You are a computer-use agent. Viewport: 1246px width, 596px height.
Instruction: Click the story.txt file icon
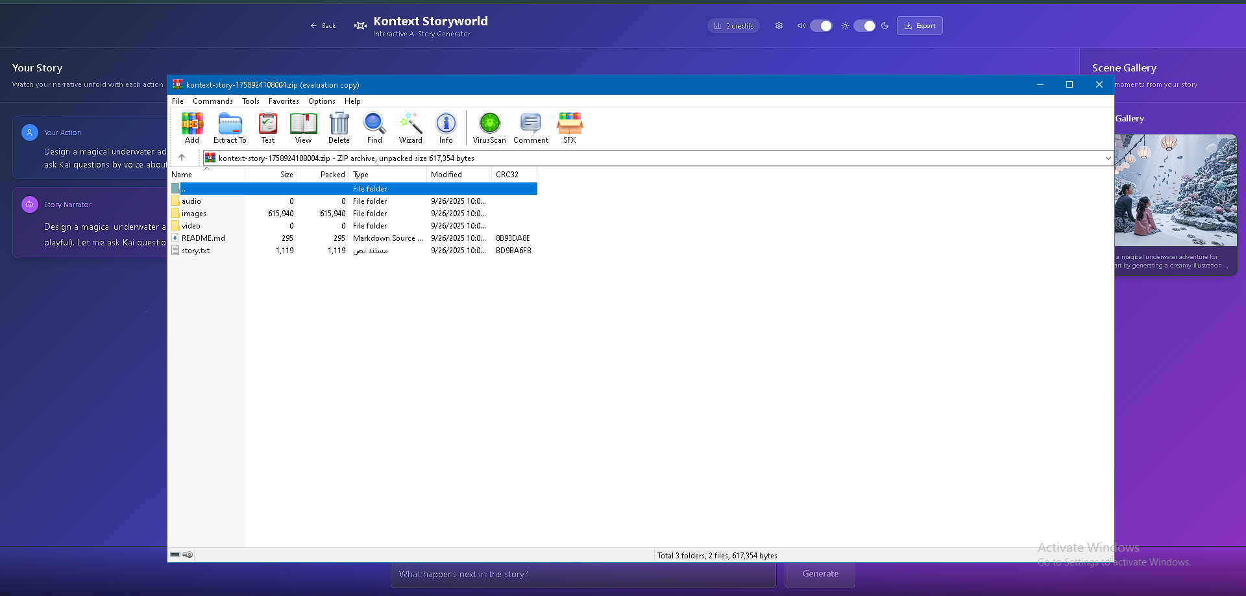point(175,251)
